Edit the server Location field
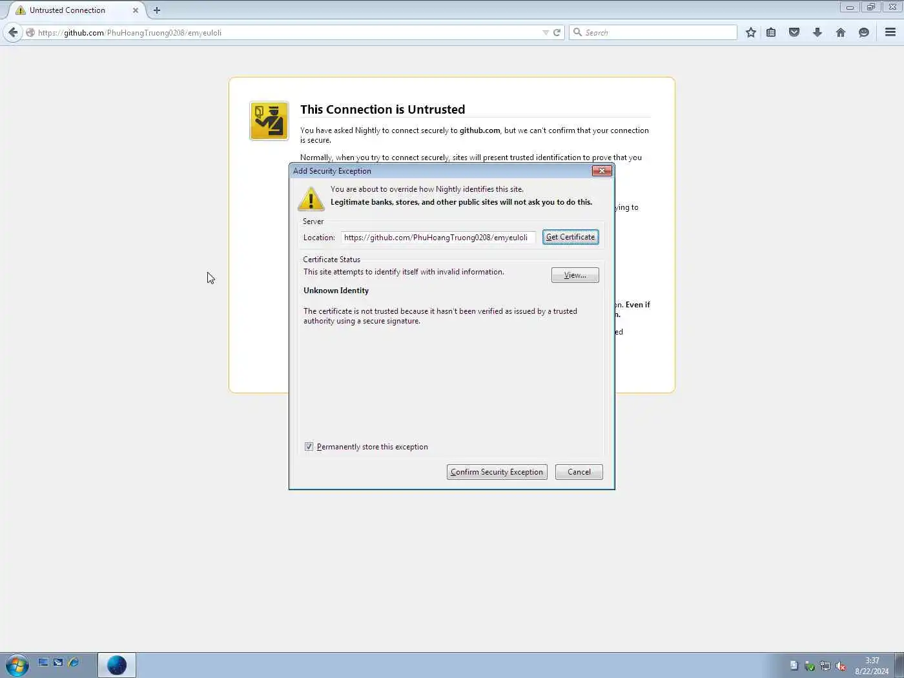 pyautogui.click(x=438, y=238)
